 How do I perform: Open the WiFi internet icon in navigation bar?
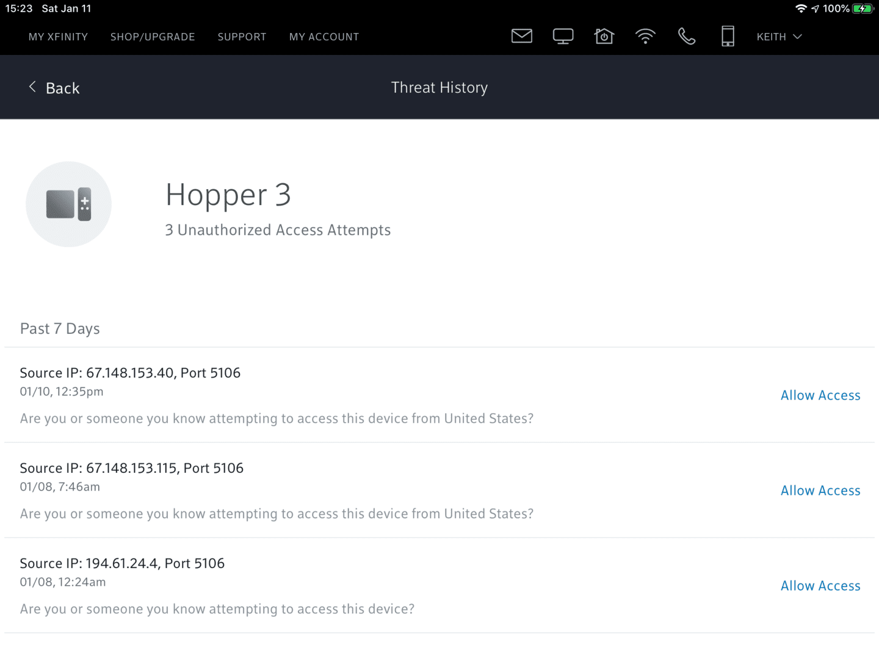tap(645, 37)
